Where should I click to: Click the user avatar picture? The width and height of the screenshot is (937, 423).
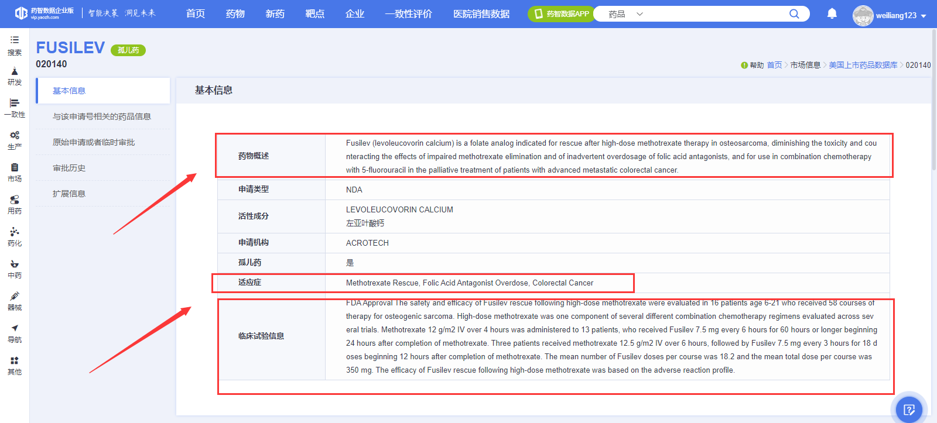tap(863, 16)
